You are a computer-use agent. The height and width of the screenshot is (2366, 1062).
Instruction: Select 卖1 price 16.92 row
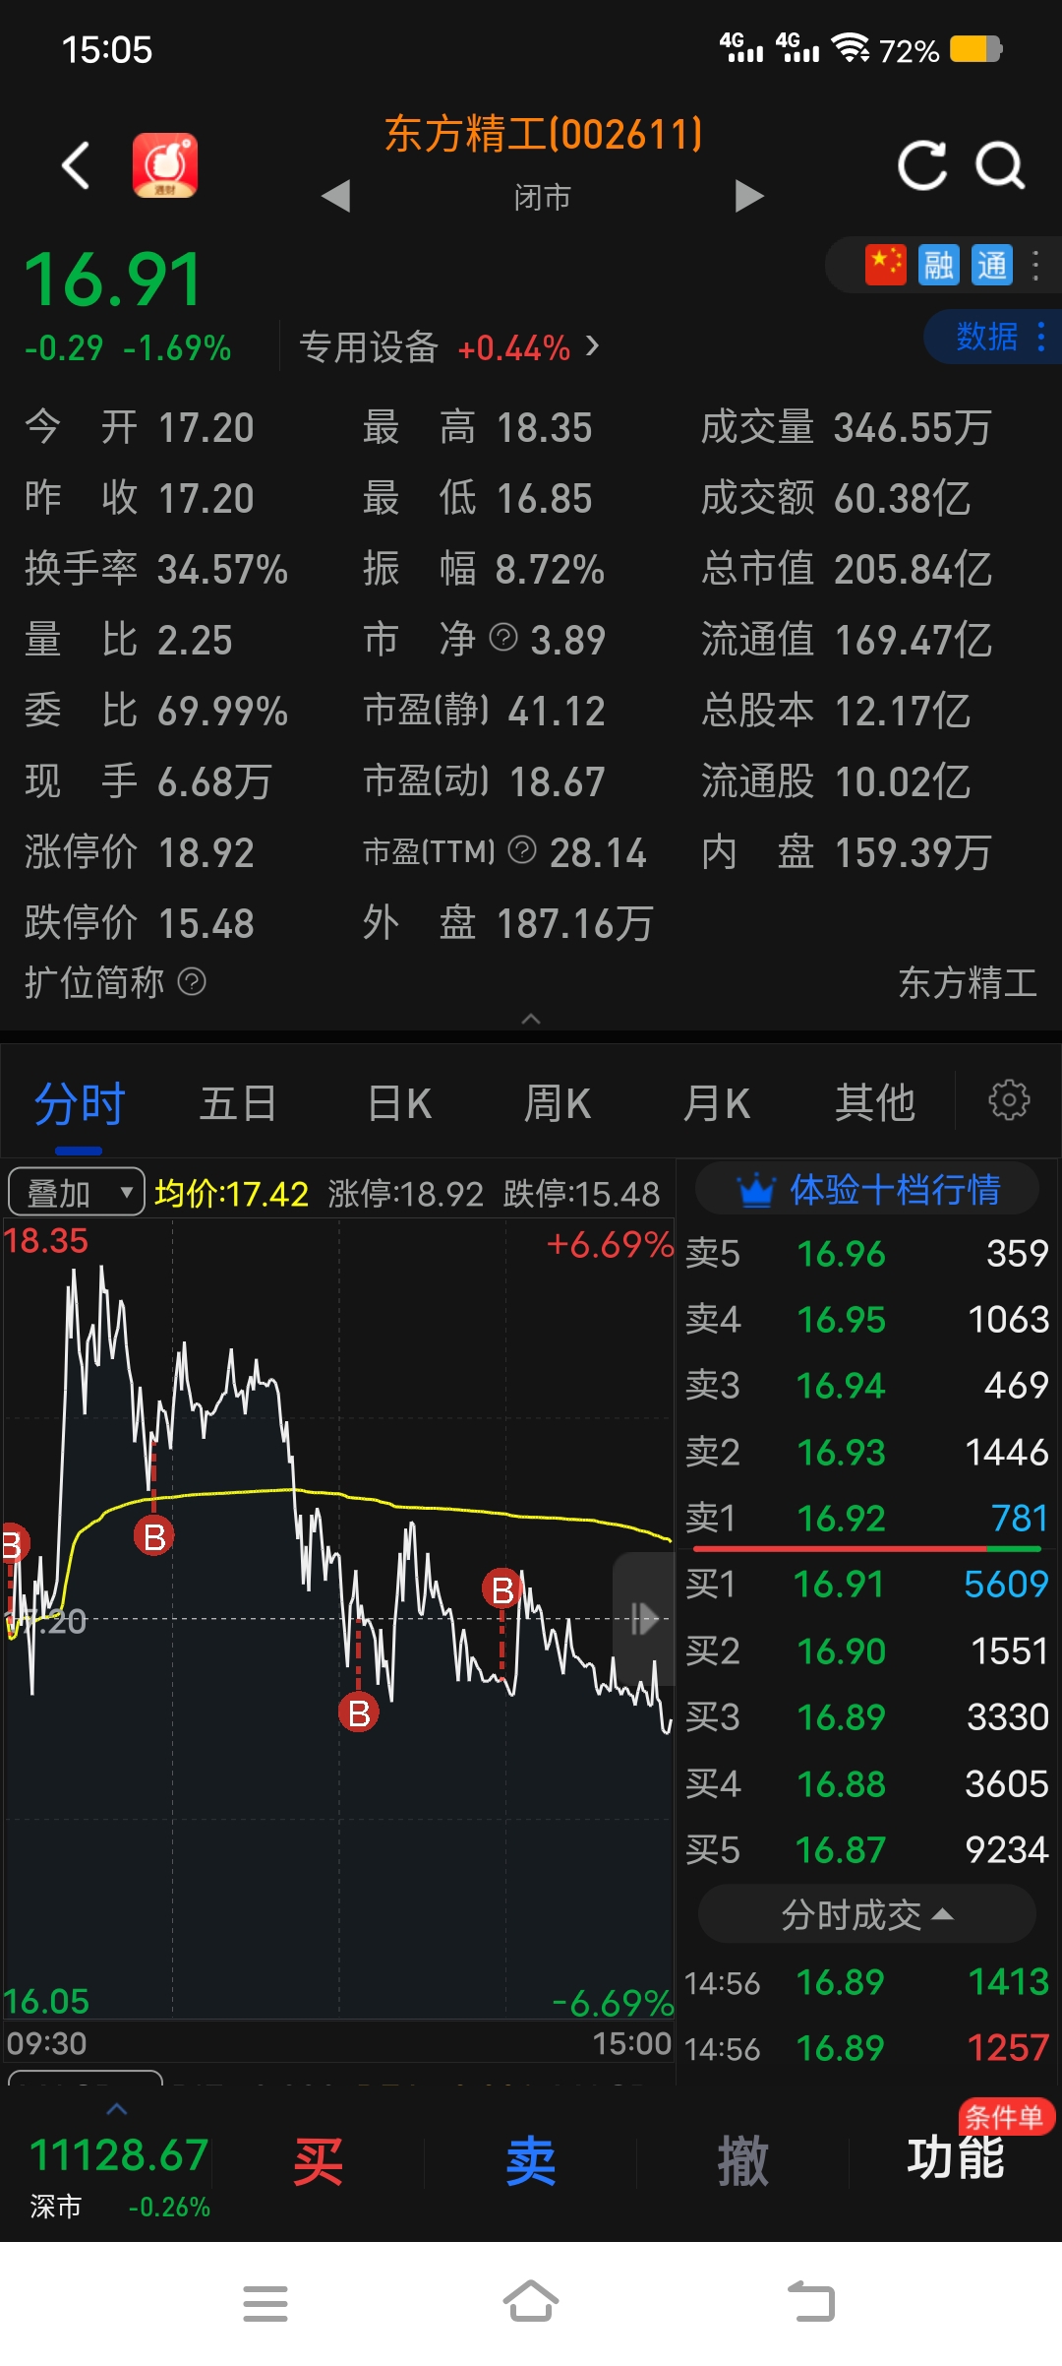[x=867, y=1519]
